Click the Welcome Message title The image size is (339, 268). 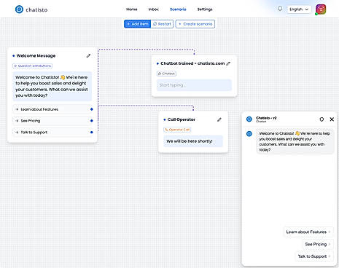click(x=36, y=55)
